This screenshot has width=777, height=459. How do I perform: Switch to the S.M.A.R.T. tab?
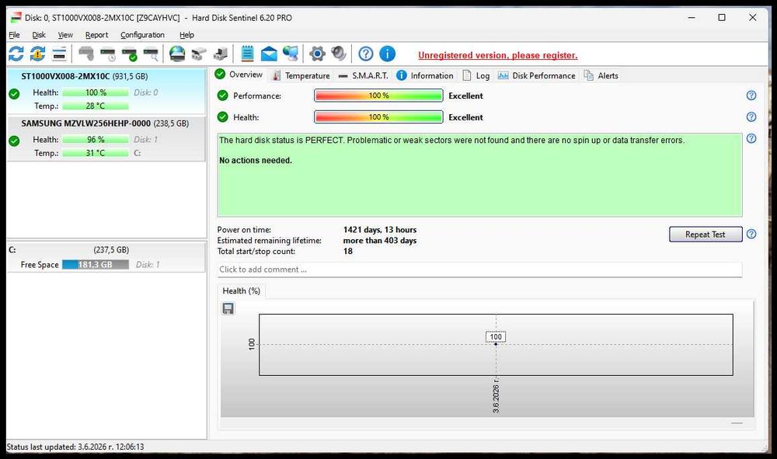click(363, 76)
